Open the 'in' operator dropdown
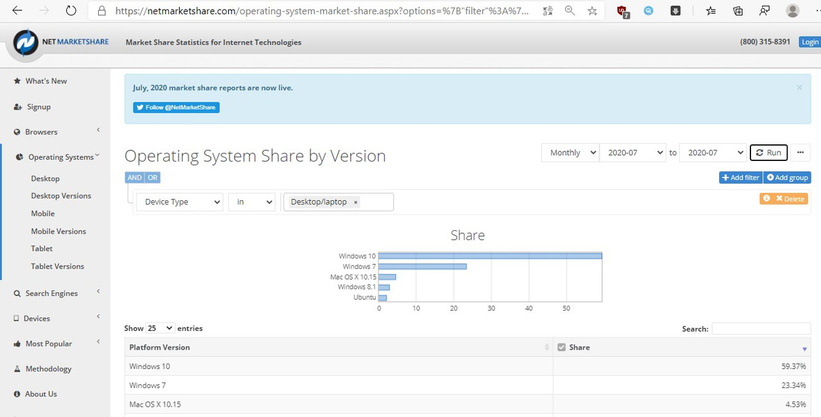The width and height of the screenshot is (821, 417). [x=251, y=202]
